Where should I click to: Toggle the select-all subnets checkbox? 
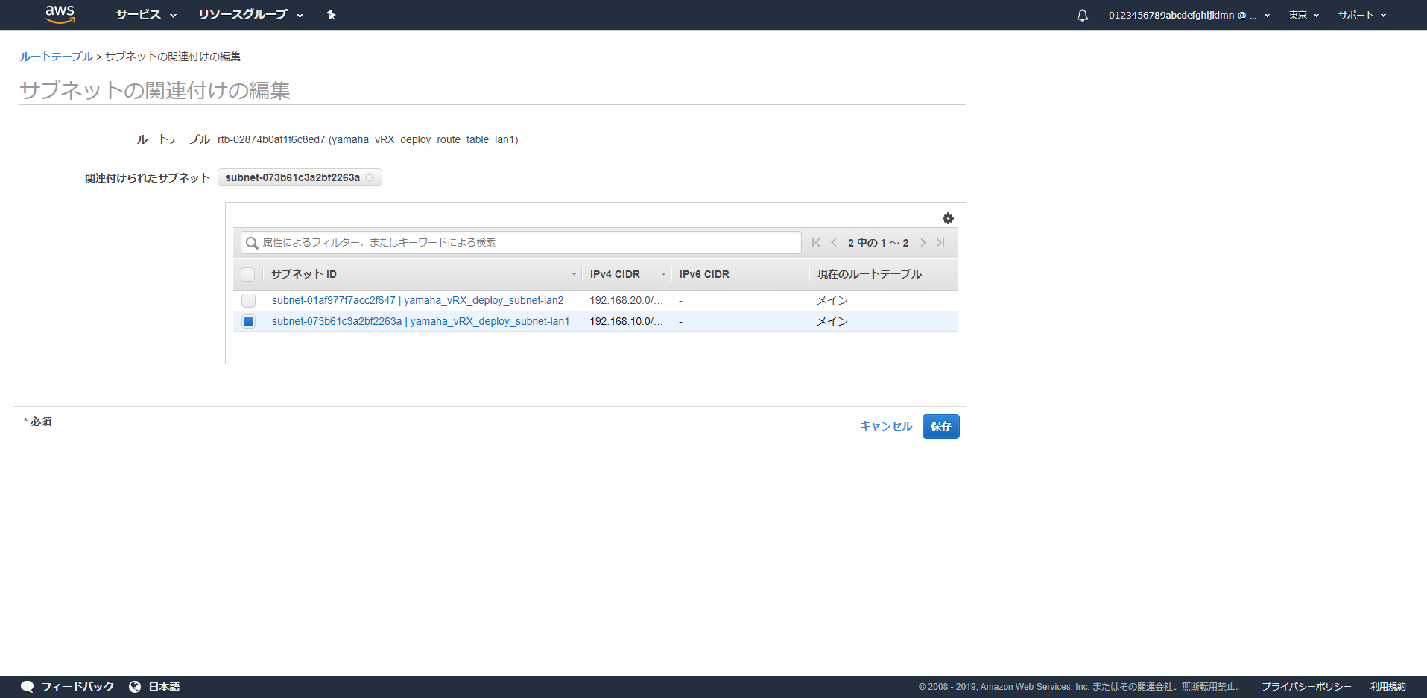pyautogui.click(x=248, y=274)
